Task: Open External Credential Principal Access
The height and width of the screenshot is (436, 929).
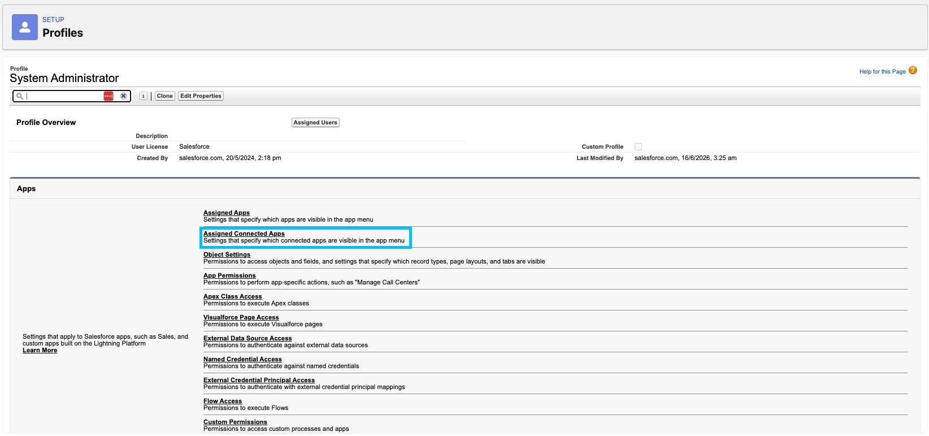Action: pos(259,380)
